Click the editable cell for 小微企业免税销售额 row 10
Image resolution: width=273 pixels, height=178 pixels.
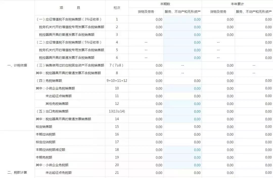[183, 88]
